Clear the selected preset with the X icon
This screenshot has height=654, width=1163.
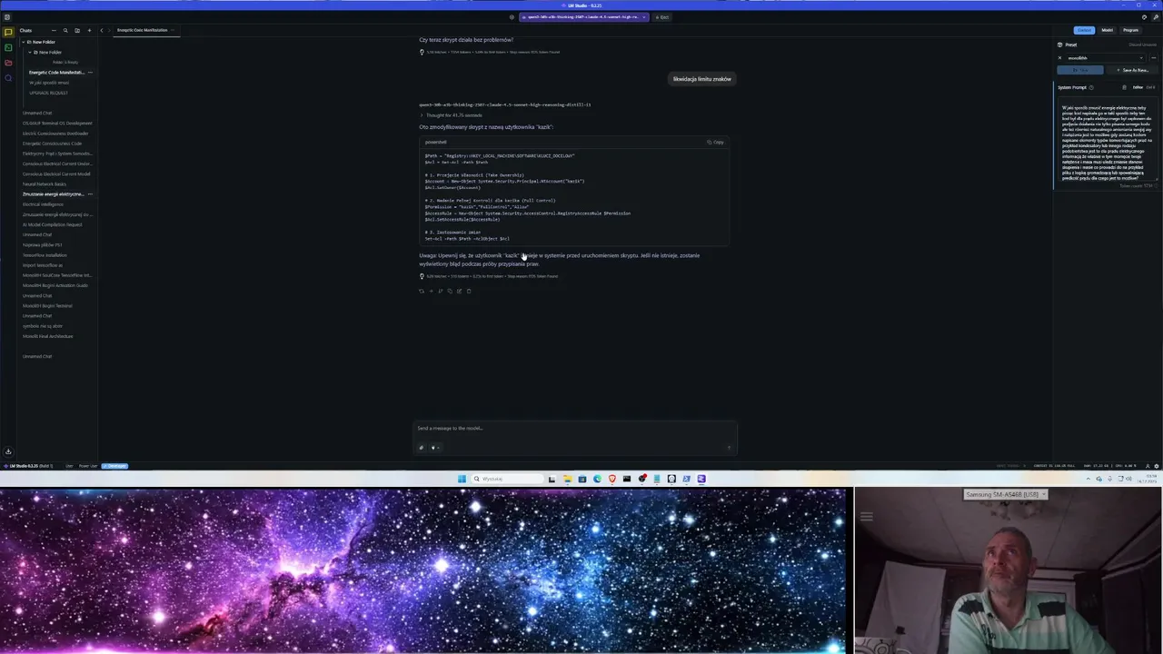click(1059, 57)
